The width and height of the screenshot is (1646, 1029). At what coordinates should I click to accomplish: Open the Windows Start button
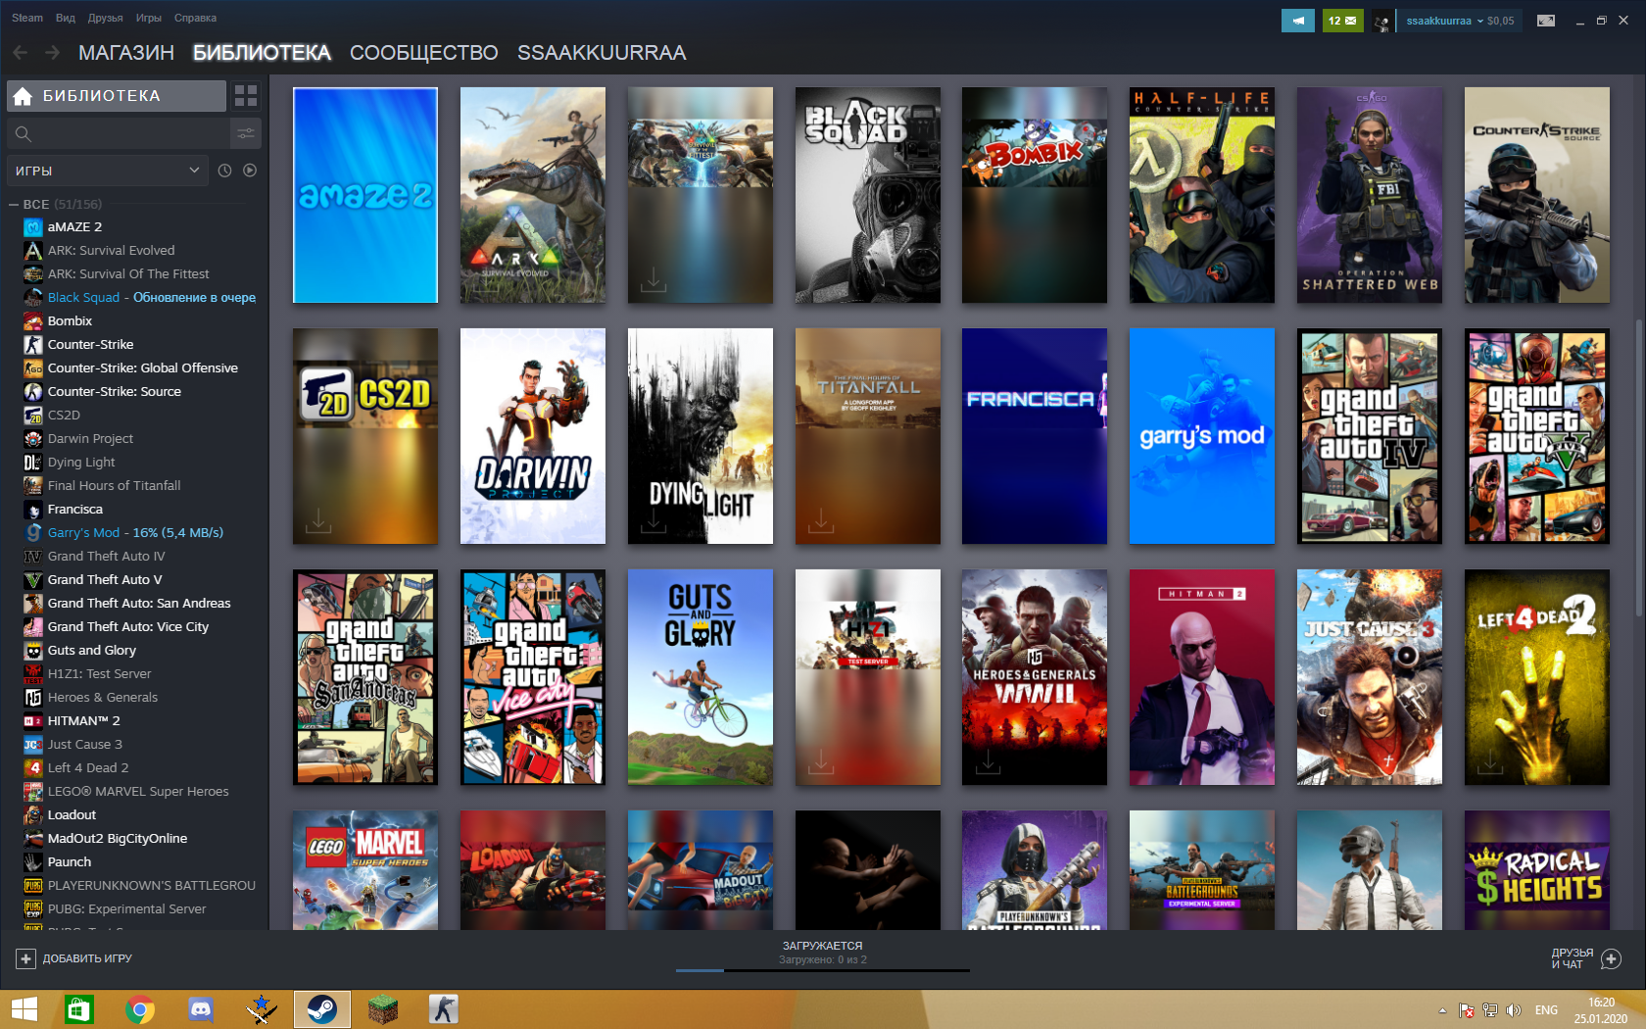(x=24, y=1009)
